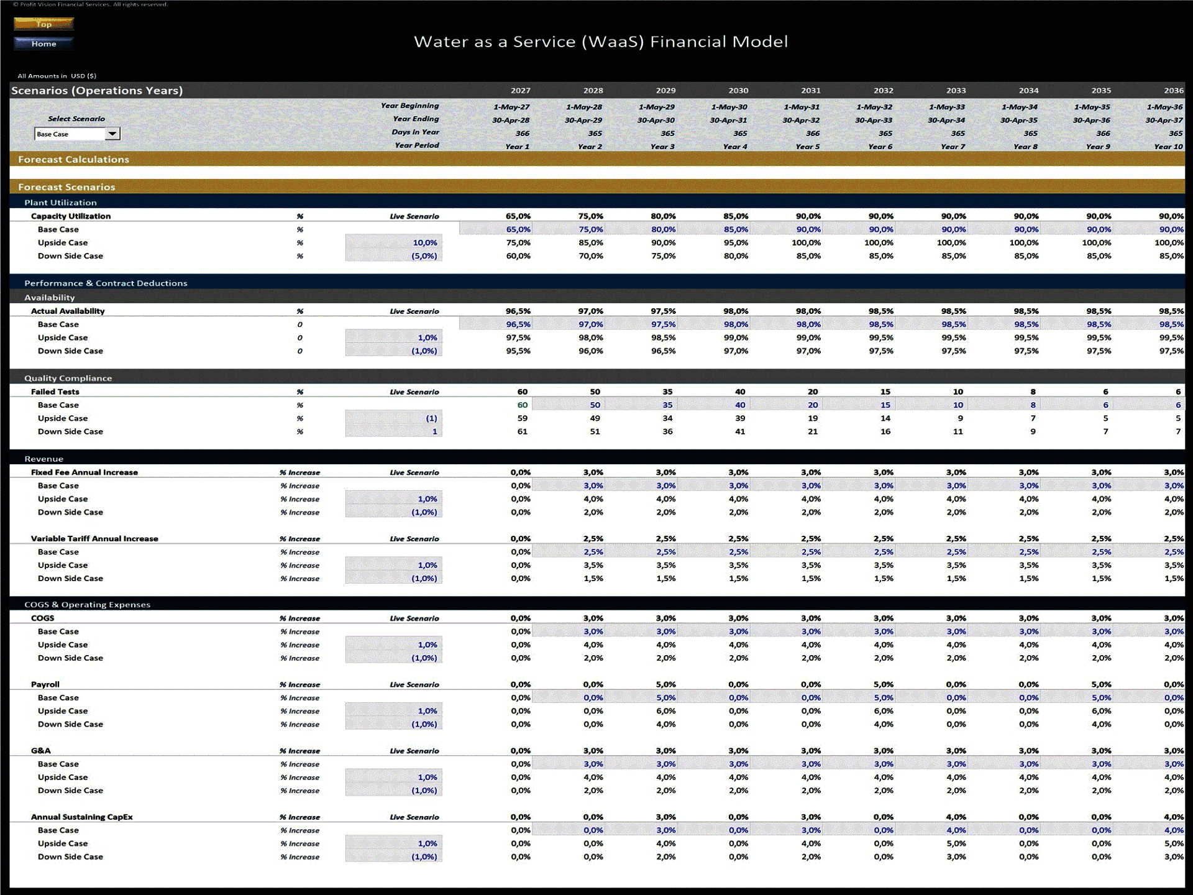Click the Actual Availability row label
Viewport: 1193px width, 895px height.
point(68,311)
